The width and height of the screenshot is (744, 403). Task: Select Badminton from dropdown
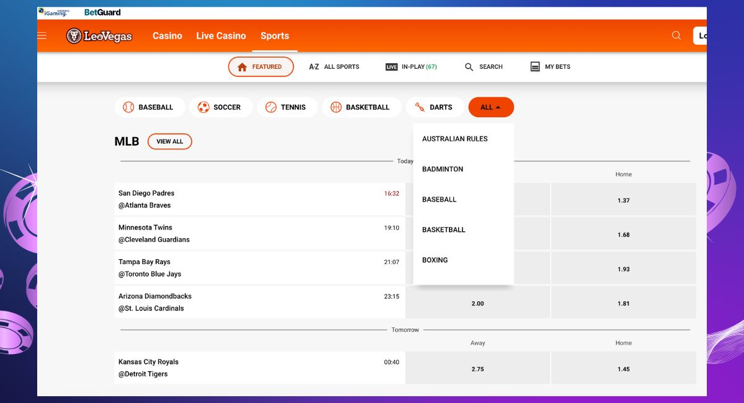464,169
